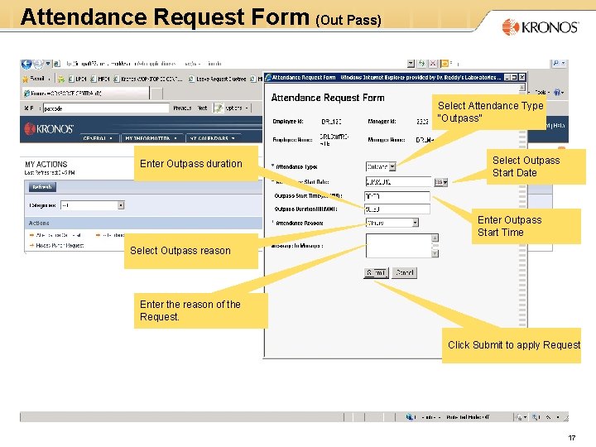
Task: Click the Refresh button under My Actions
Action: pyautogui.click(x=42, y=187)
